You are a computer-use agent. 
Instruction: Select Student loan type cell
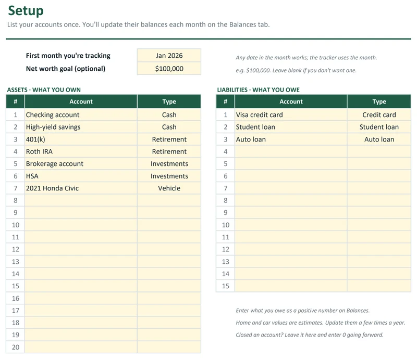[379, 127]
